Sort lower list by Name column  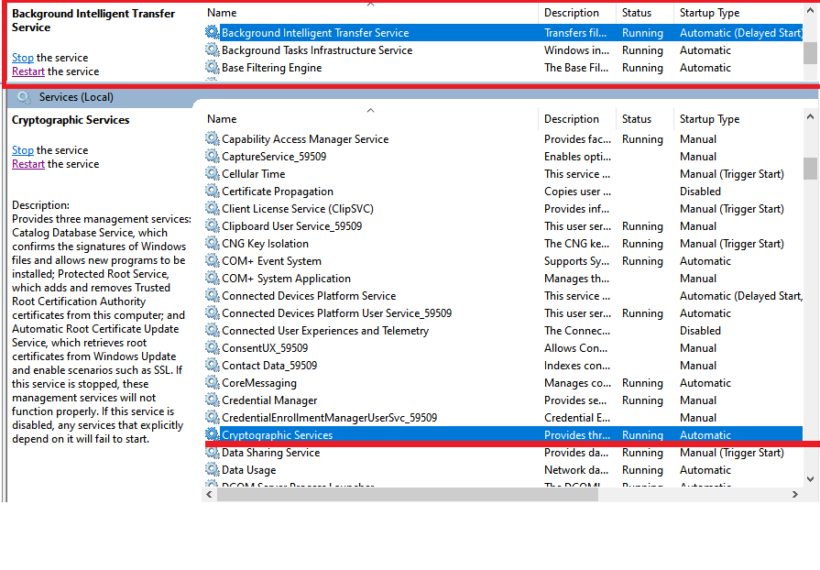(370, 119)
